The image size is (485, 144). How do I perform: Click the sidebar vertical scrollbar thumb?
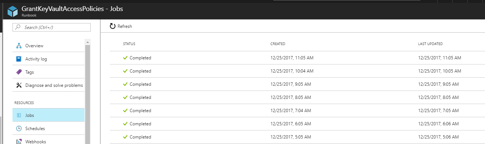pyautogui.click(x=87, y=95)
